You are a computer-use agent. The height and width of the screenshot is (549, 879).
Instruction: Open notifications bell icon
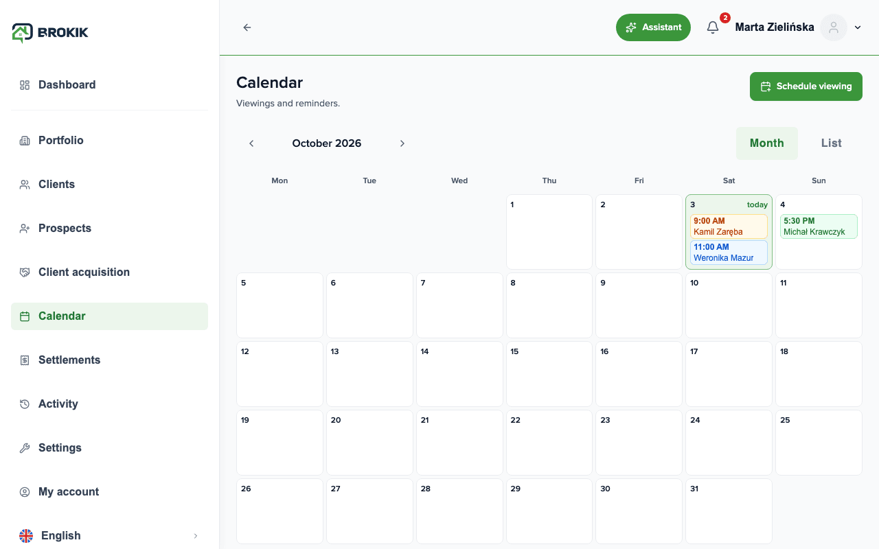pyautogui.click(x=713, y=27)
